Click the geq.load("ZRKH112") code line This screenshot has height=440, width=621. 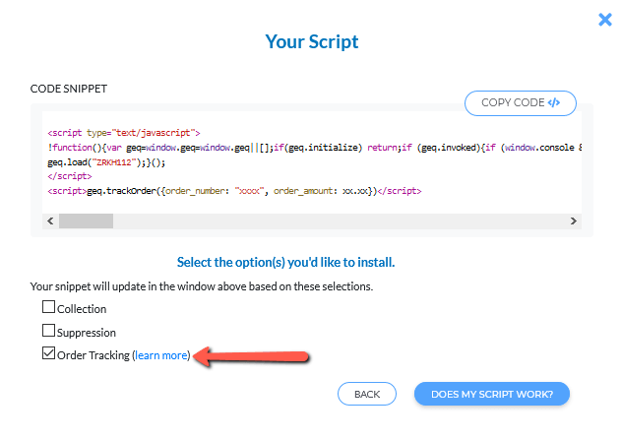click(106, 162)
